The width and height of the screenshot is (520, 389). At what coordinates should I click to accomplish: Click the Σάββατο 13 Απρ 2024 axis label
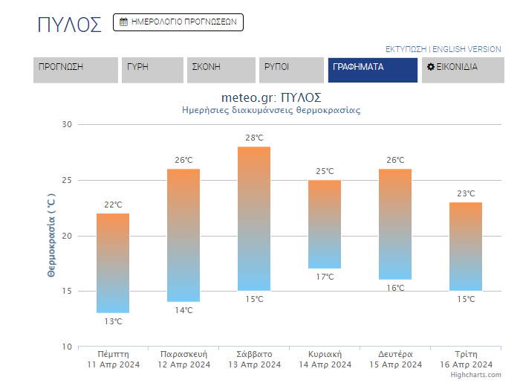pyautogui.click(x=254, y=359)
